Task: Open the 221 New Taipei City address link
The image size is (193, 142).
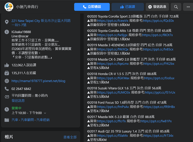Action: point(41,23)
